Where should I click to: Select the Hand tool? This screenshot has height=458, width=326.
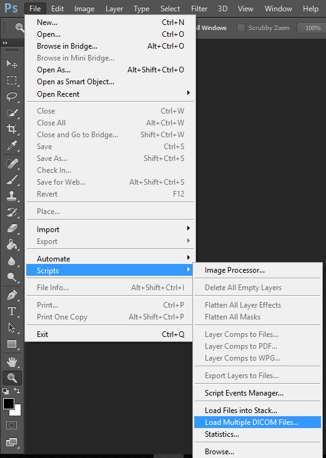[12, 362]
